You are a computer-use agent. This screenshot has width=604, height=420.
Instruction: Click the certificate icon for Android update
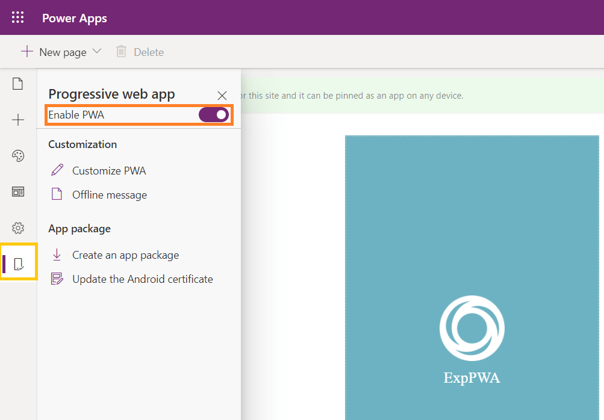57,279
